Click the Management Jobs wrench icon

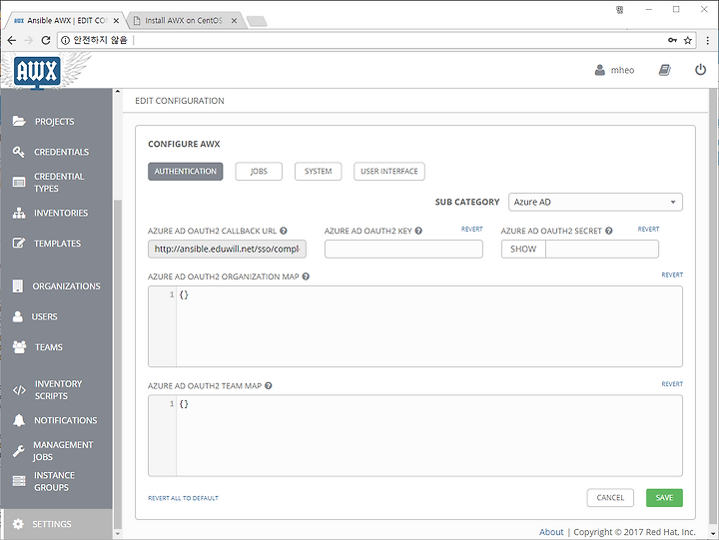pos(19,451)
